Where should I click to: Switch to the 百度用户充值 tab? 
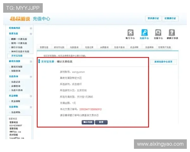(164, 47)
